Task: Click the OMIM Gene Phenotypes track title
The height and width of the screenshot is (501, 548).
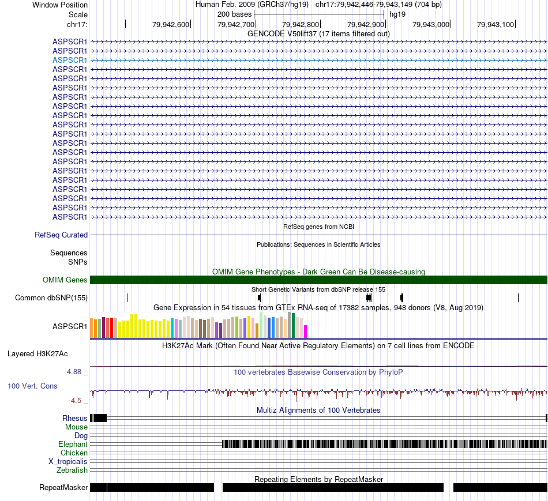Action: pos(318,272)
